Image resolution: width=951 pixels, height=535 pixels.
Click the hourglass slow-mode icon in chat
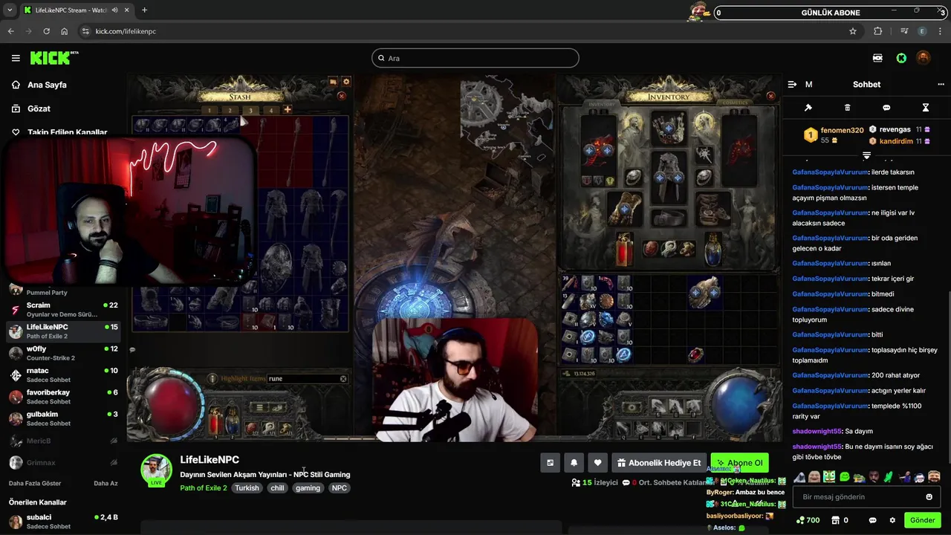[926, 108]
